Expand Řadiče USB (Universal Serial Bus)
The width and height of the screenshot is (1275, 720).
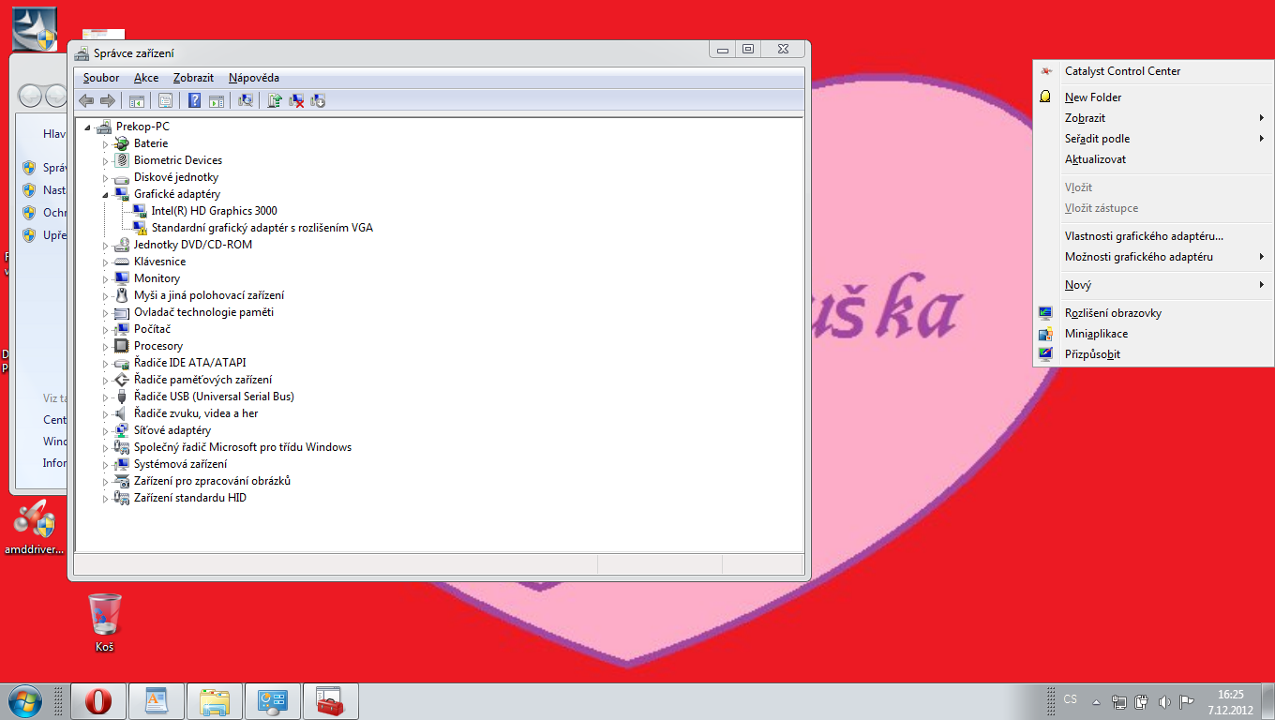[106, 397]
